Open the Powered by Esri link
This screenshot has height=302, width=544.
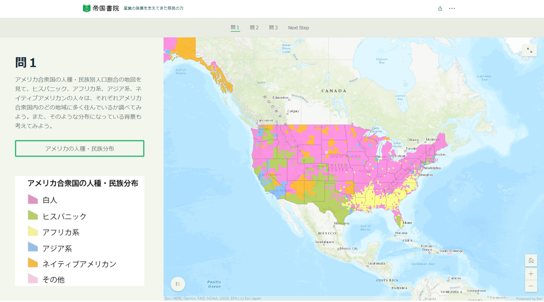pyautogui.click(x=529, y=298)
